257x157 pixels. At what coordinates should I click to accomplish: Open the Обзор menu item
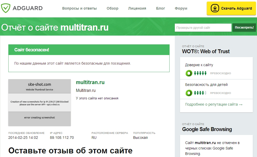tap(112, 8)
